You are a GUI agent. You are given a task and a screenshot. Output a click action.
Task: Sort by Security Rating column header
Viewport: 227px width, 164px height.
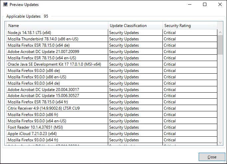click(190, 26)
